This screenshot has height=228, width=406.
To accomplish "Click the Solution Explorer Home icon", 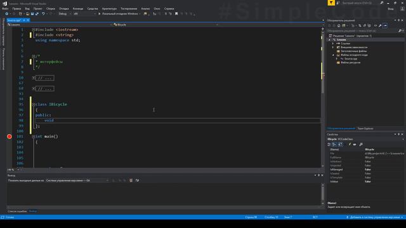I will (x=338, y=25).
